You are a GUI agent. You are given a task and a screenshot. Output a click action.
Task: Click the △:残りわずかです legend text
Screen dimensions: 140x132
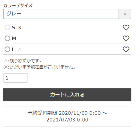tap(23, 61)
